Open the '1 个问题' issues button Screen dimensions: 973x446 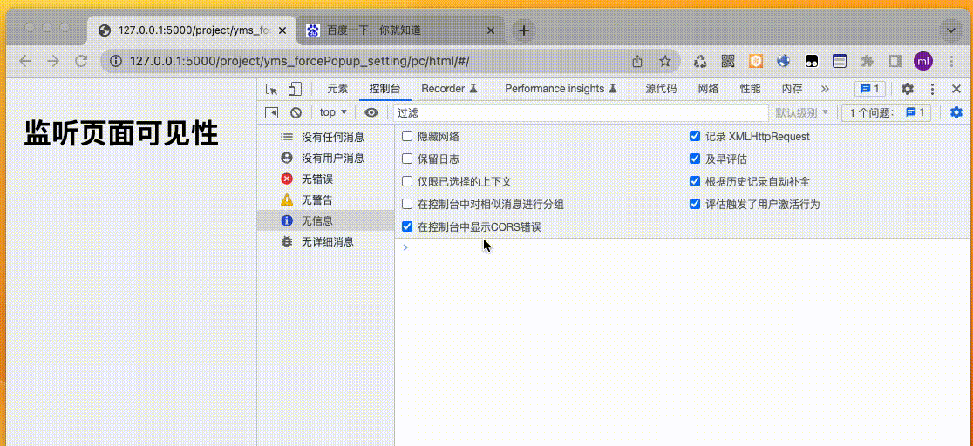pos(886,112)
